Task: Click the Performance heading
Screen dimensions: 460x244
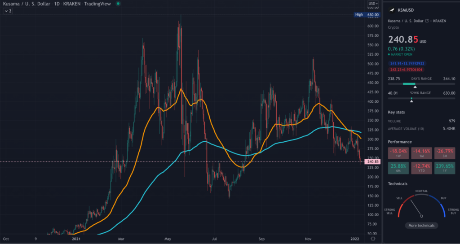Action: 400,142
